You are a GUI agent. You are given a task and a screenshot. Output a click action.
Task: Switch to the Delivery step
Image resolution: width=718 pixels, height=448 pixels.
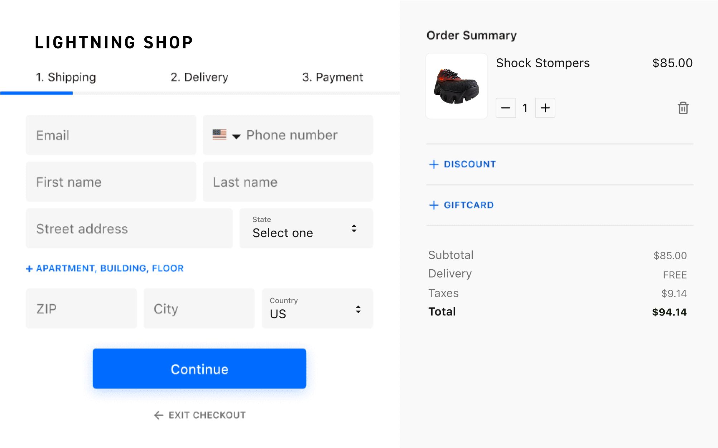pos(199,77)
